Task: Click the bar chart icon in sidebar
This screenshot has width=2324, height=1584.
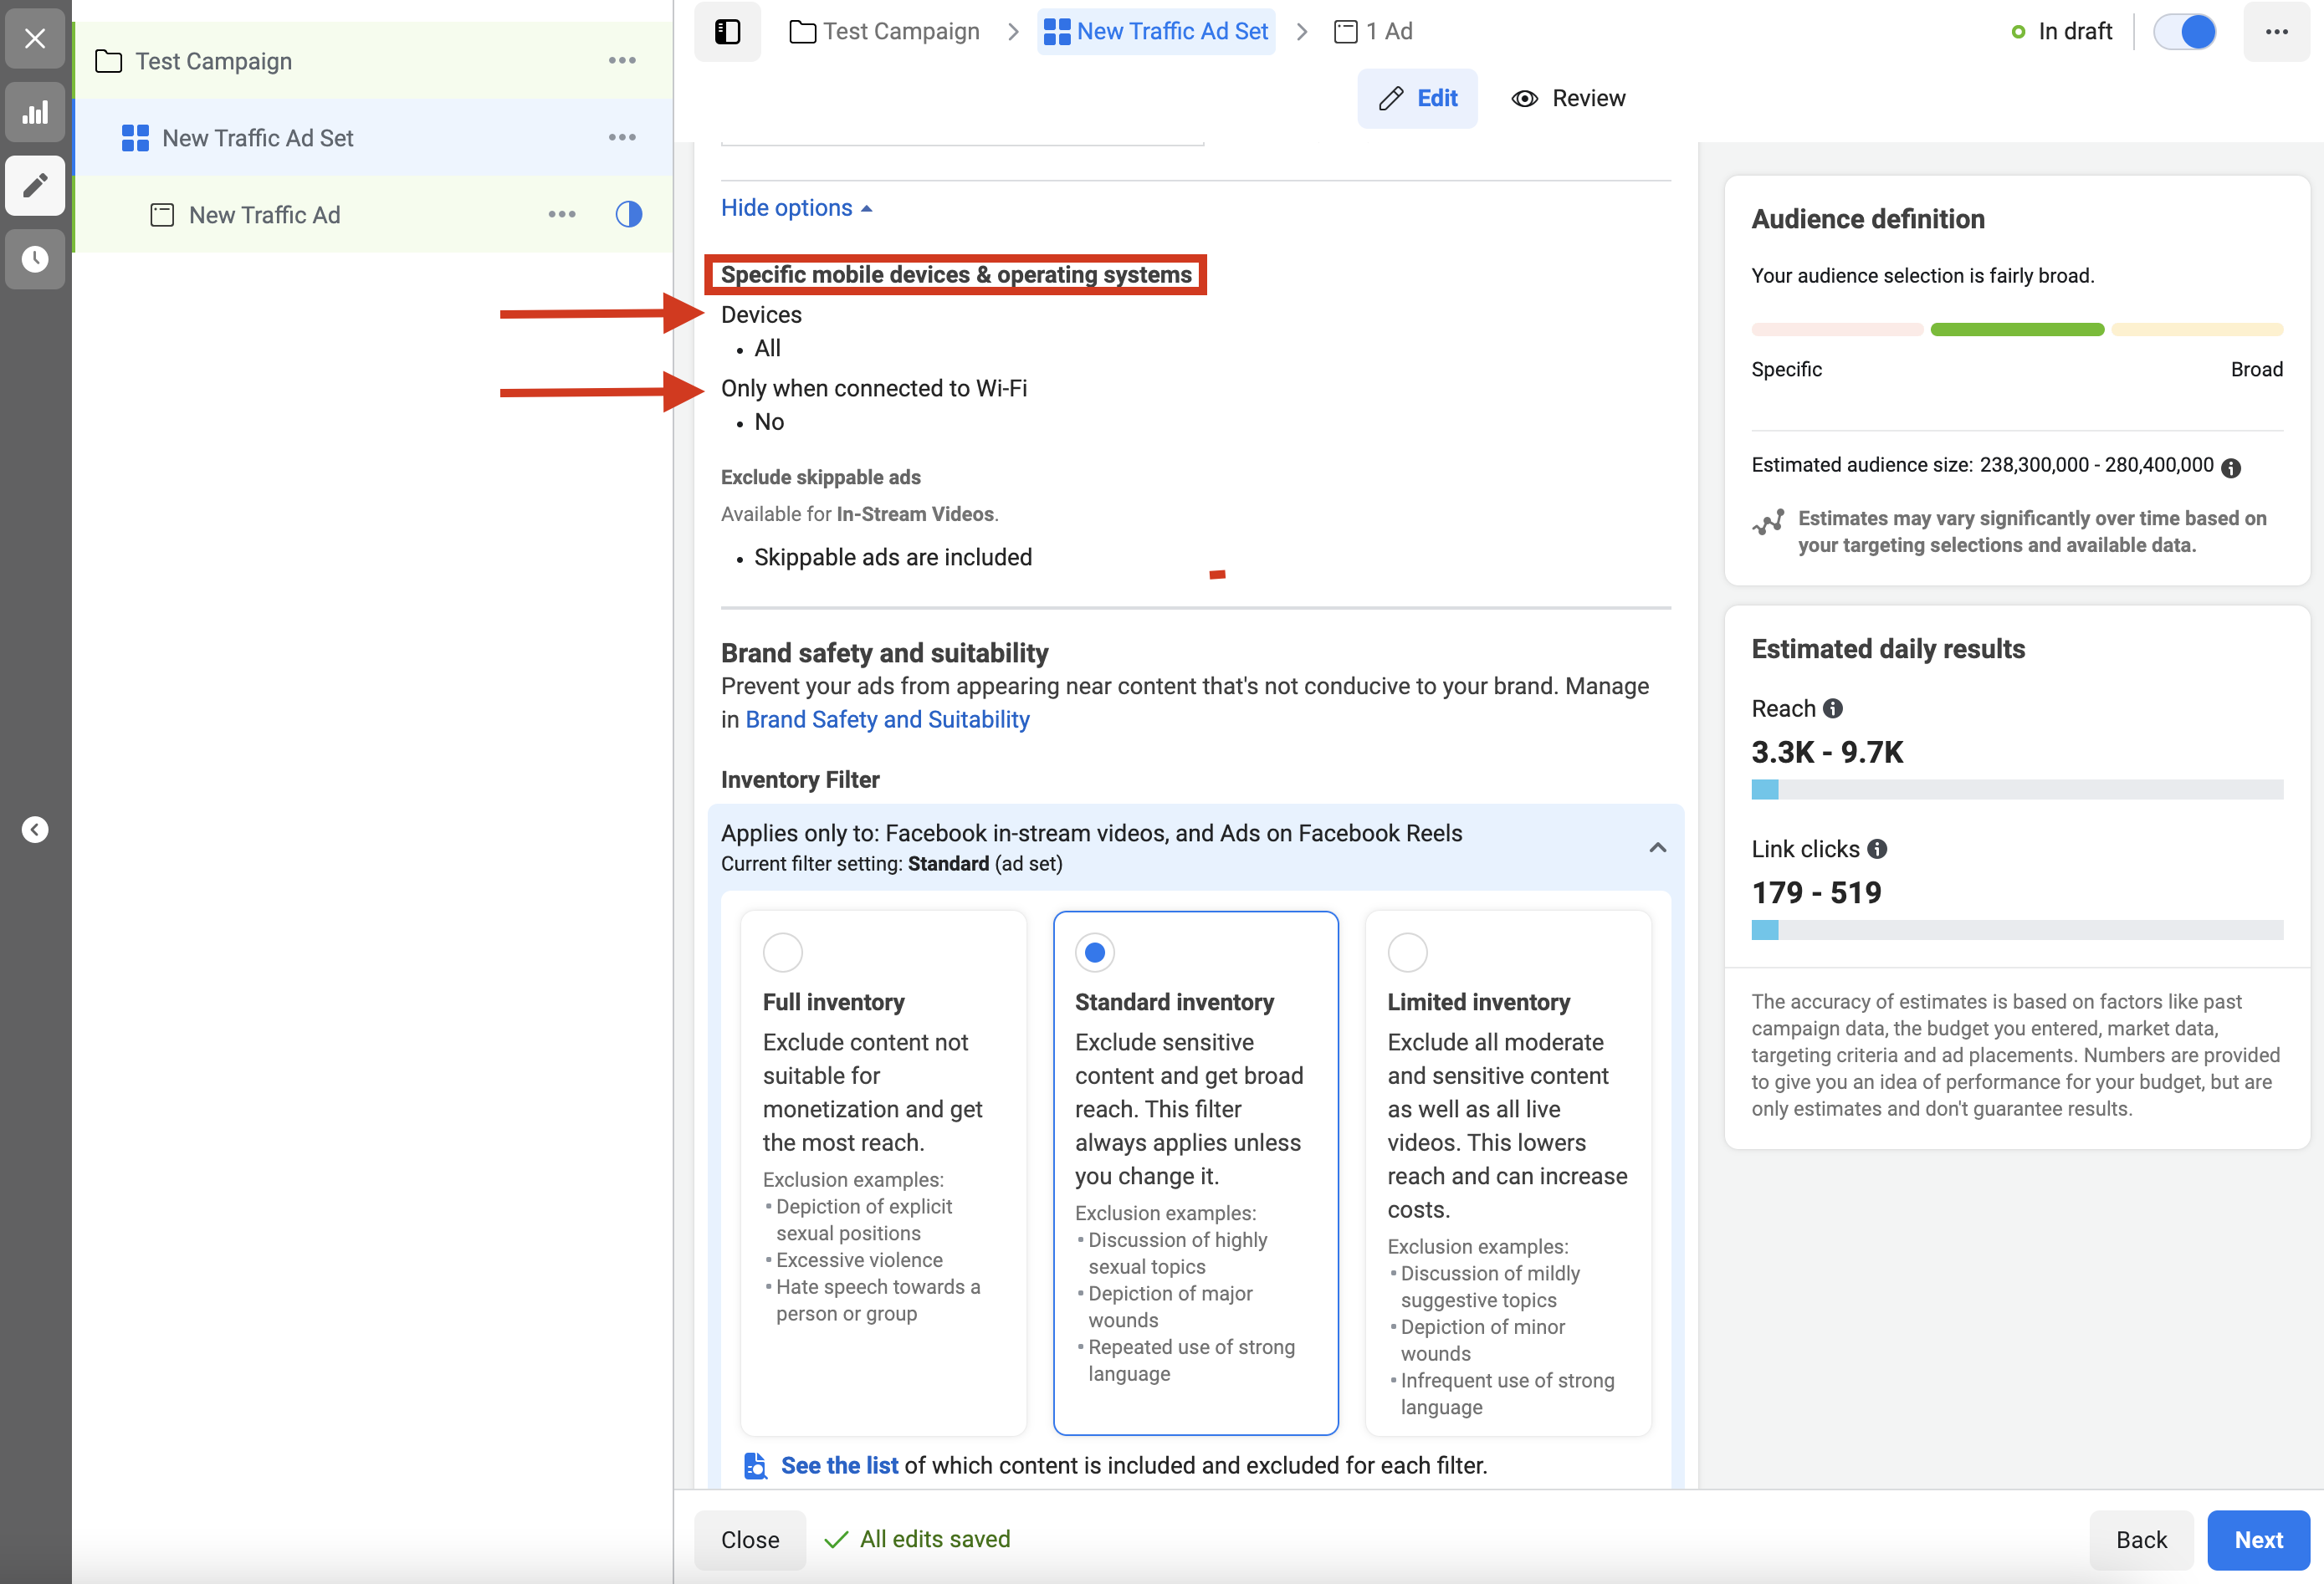Action: (x=35, y=112)
